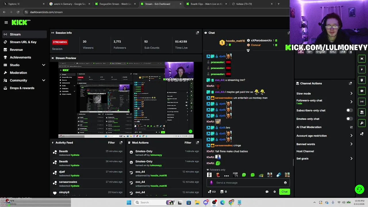
Task: Pop out the Mod Actions panel
Action: (x=197, y=143)
